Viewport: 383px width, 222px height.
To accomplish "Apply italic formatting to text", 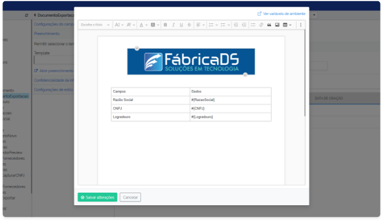I will coord(173,25).
